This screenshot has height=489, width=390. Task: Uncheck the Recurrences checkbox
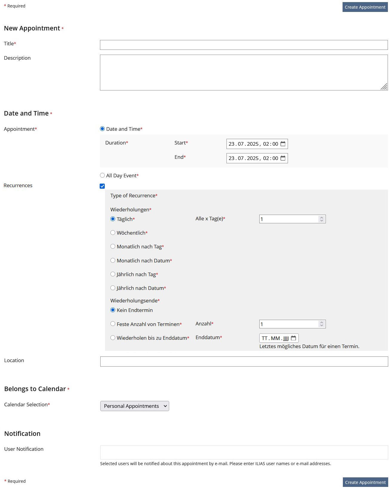[x=102, y=186]
